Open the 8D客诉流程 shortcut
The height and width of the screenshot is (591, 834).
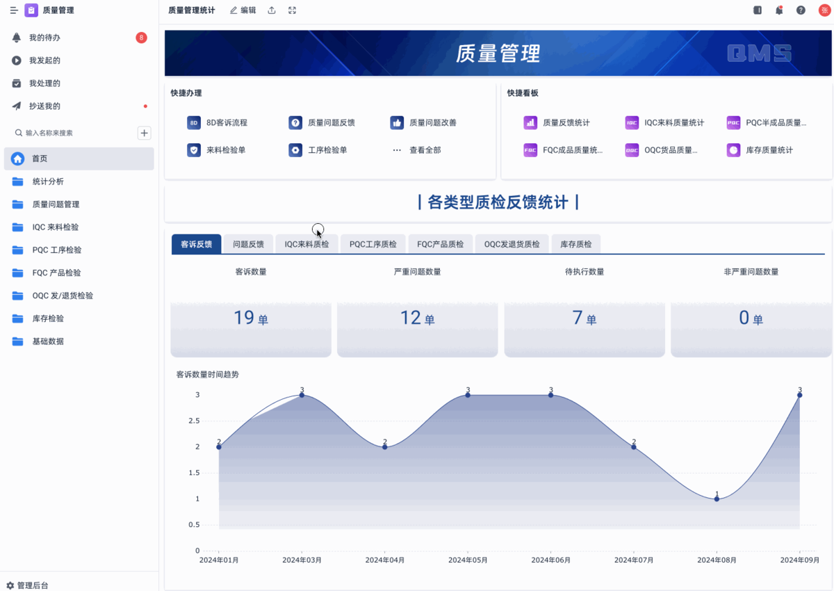(217, 122)
